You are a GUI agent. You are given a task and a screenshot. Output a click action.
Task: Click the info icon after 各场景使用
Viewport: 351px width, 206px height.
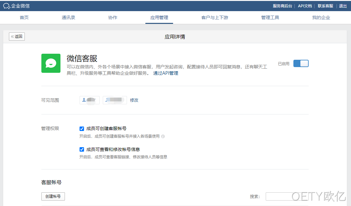tap(163, 136)
